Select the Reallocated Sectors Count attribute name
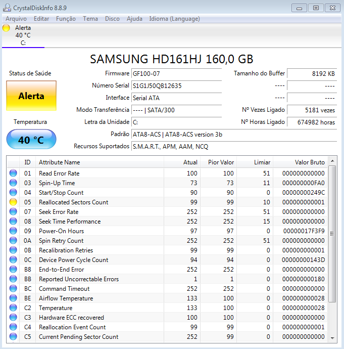Viewport: 344px width, 349px height. pyautogui.click(x=74, y=202)
